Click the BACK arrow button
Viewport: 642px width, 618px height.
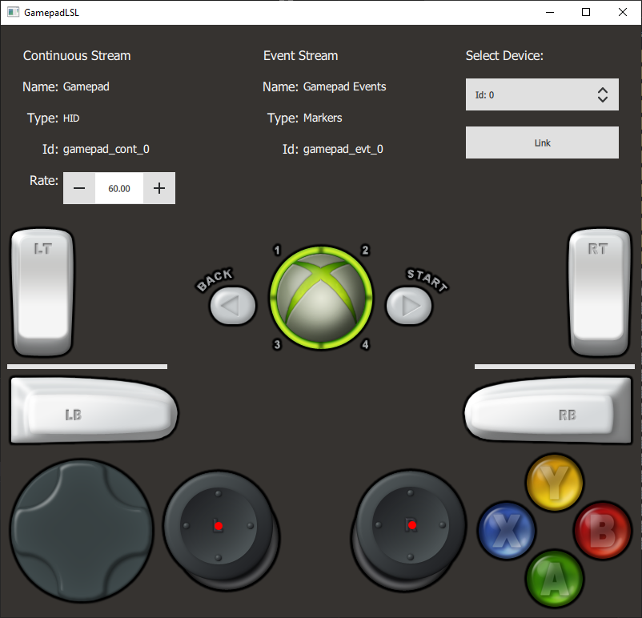[233, 306]
